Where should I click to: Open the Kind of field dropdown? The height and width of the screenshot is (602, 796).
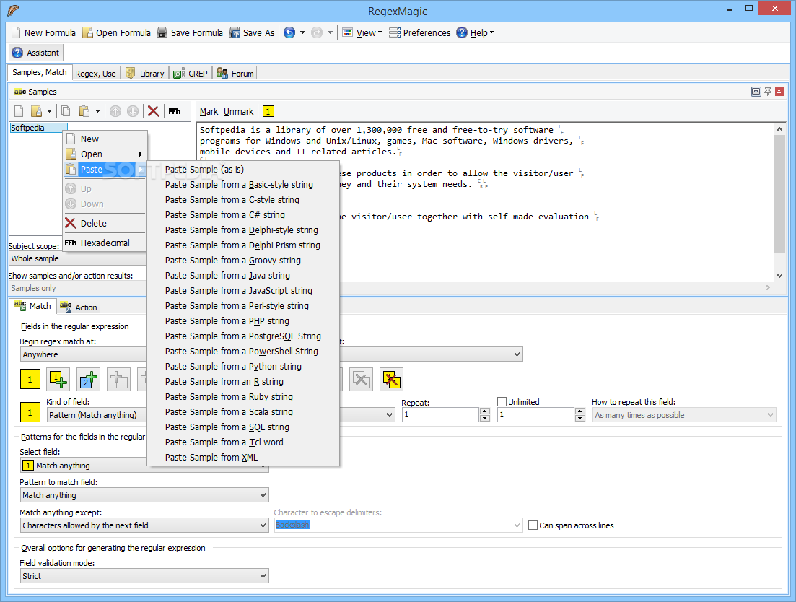[97, 415]
